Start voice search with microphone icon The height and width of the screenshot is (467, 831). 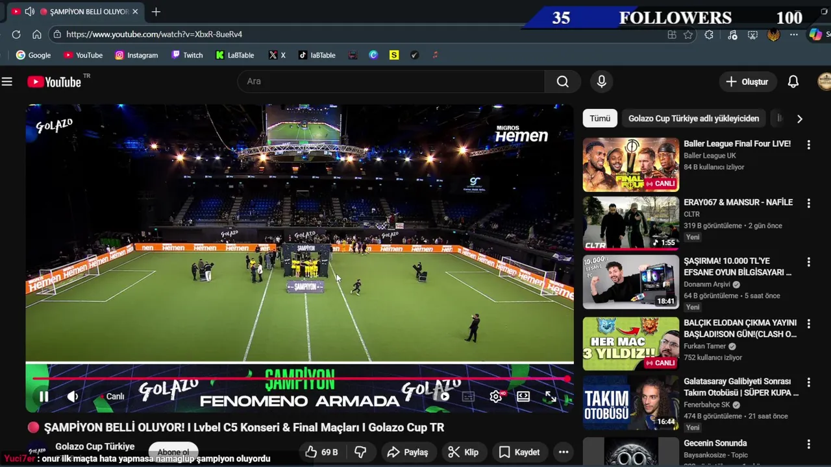click(602, 82)
